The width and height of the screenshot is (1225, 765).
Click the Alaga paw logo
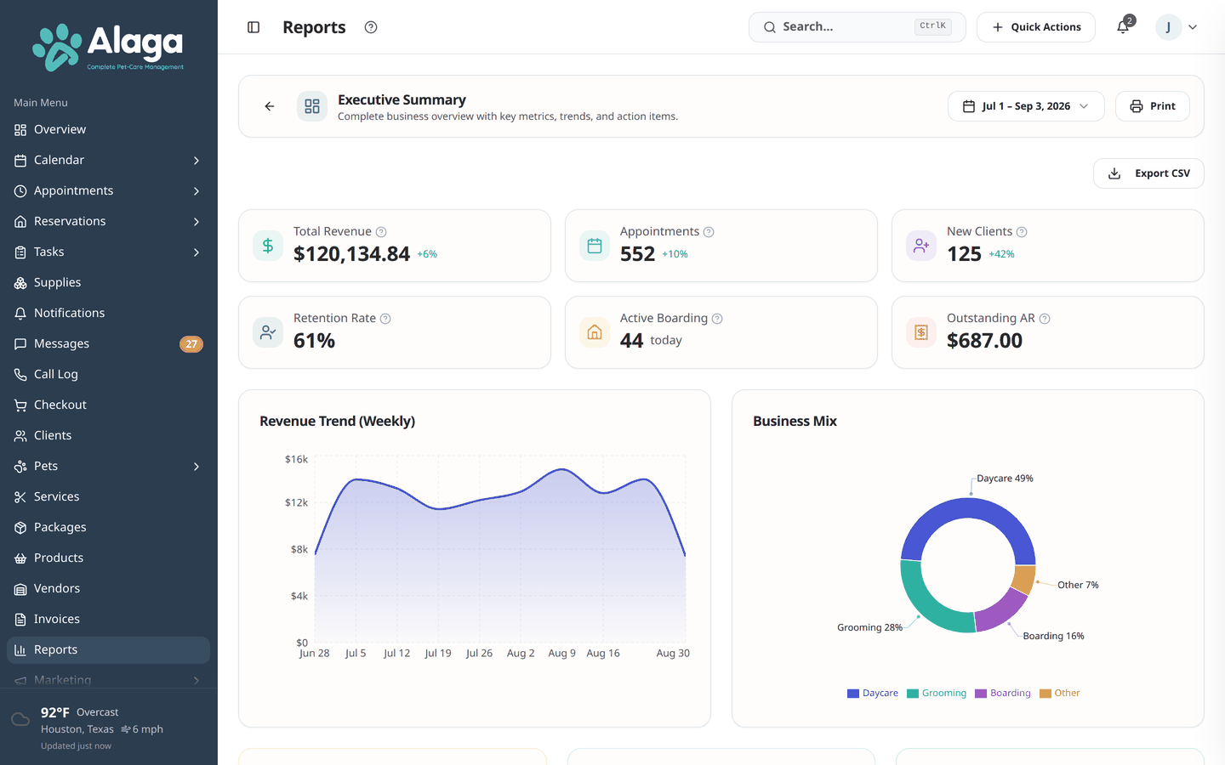point(56,47)
